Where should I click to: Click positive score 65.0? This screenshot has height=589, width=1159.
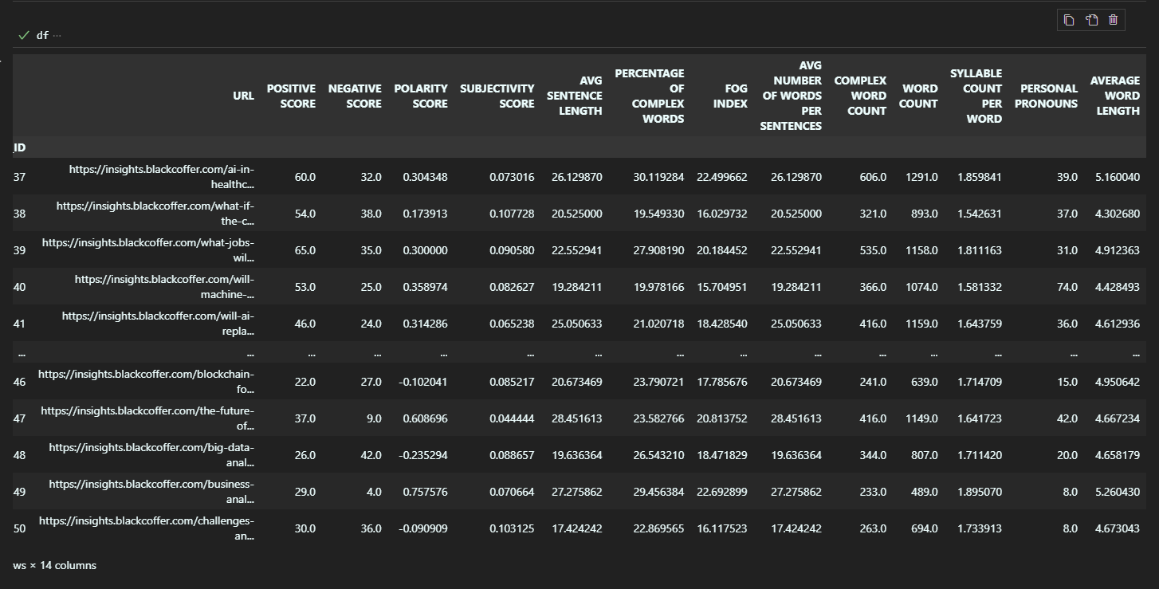point(305,250)
